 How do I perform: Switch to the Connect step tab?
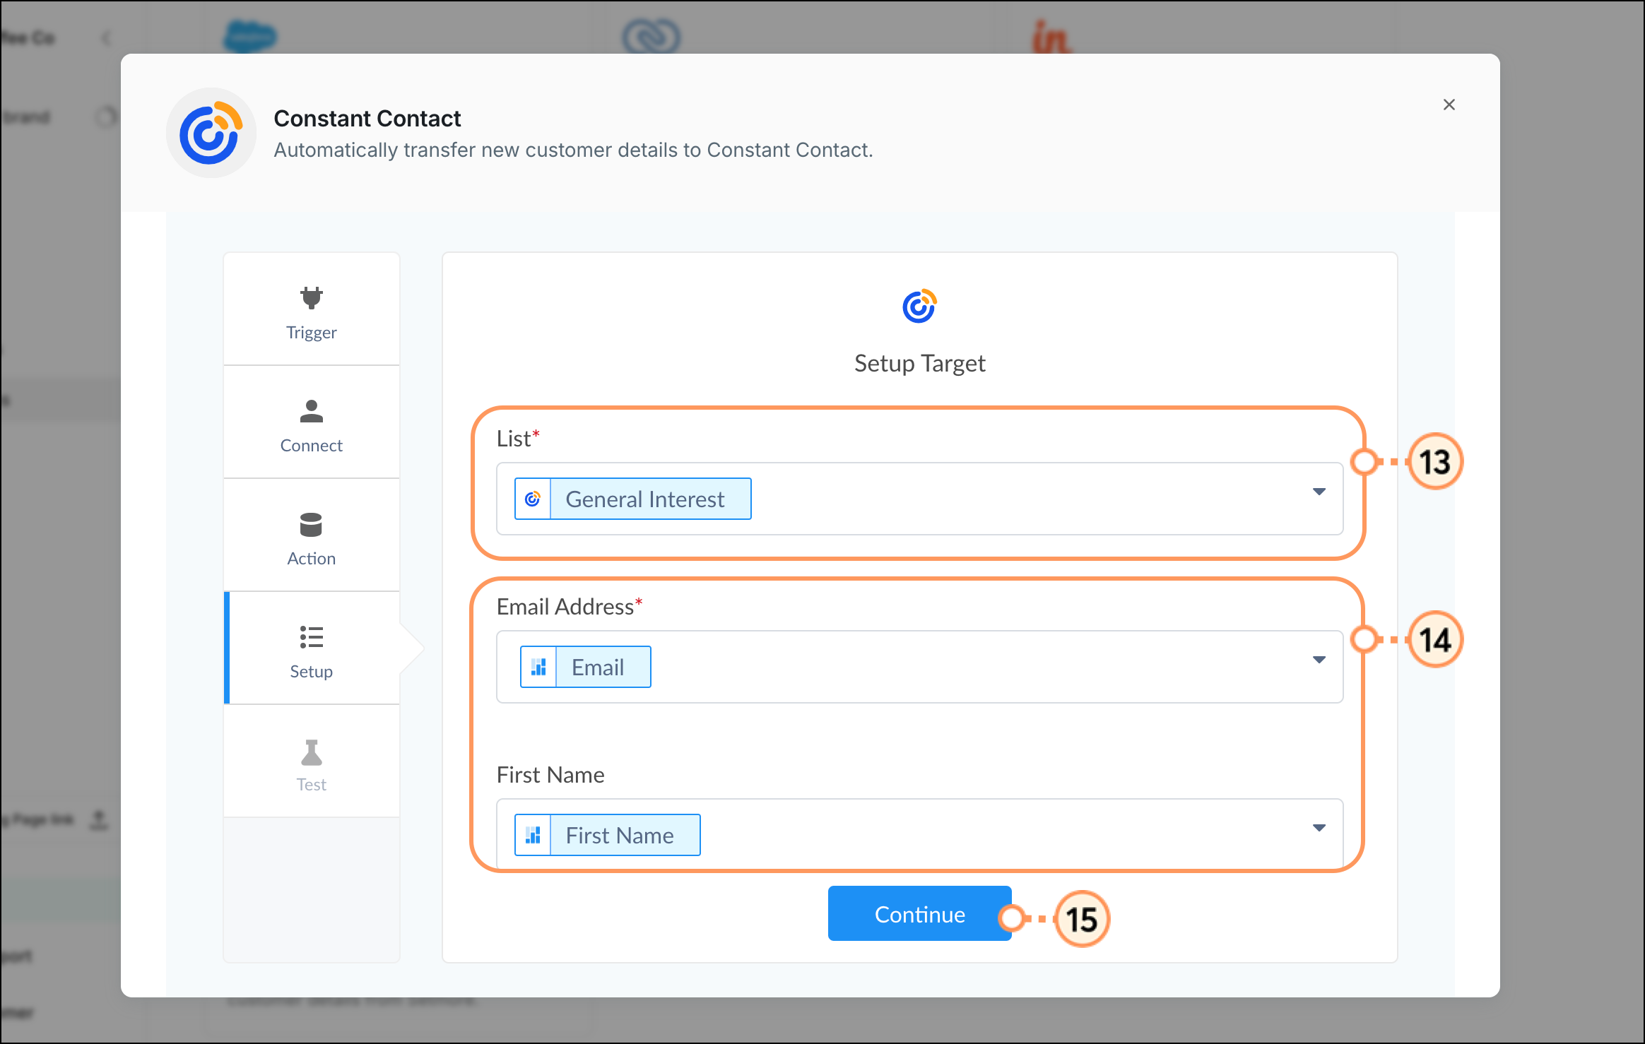312,422
